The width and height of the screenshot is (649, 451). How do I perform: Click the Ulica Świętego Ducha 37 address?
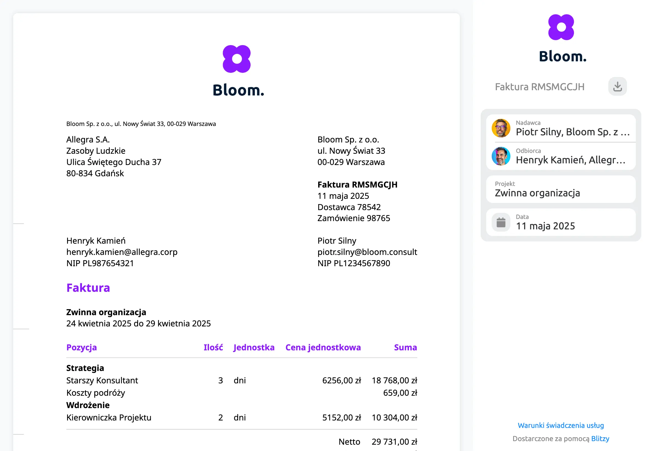114,162
